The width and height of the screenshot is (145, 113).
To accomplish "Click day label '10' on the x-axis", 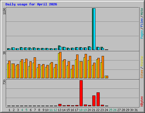I will (x=47, y=110).
